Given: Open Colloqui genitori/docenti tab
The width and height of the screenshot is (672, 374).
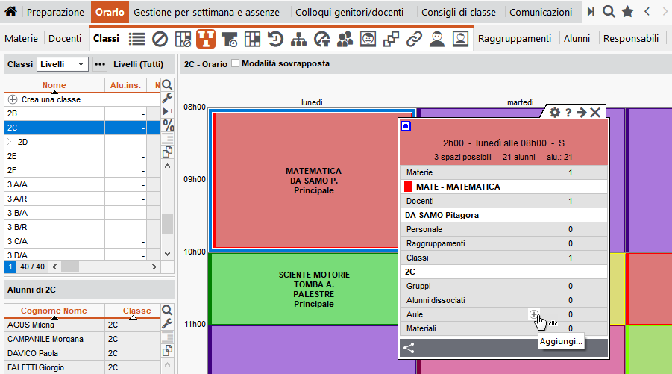Looking at the screenshot, I should [x=349, y=12].
